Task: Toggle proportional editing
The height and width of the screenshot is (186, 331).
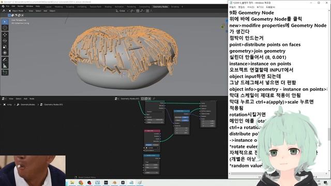Action: [x=147, y=11]
